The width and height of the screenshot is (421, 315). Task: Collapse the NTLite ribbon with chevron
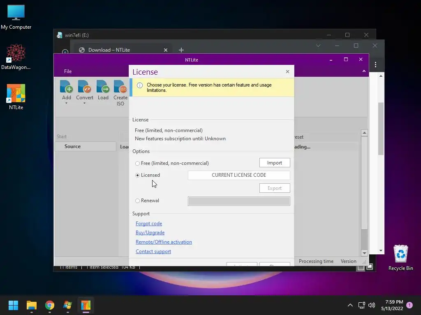tap(364, 71)
